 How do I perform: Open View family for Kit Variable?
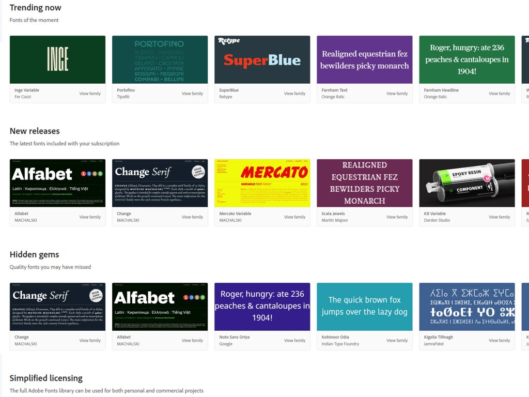click(x=499, y=217)
